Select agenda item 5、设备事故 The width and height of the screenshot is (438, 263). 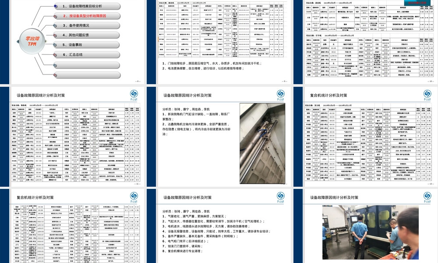pyautogui.click(x=87, y=45)
